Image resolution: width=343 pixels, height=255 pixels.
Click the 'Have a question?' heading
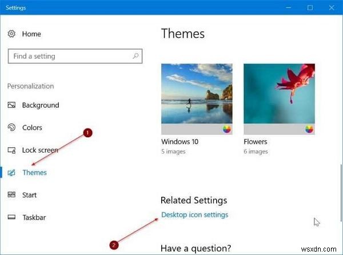(x=196, y=249)
